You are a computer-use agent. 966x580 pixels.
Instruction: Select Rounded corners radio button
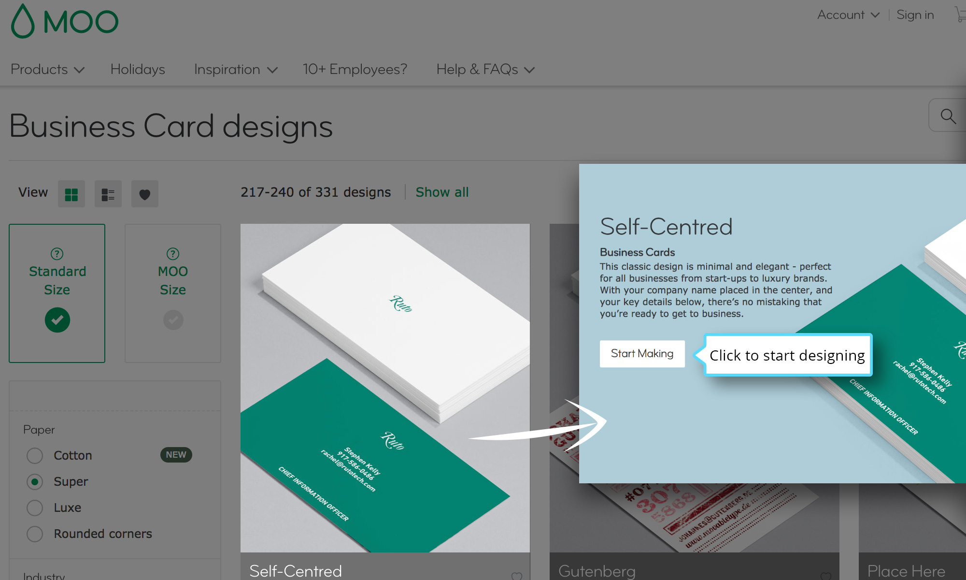point(35,534)
